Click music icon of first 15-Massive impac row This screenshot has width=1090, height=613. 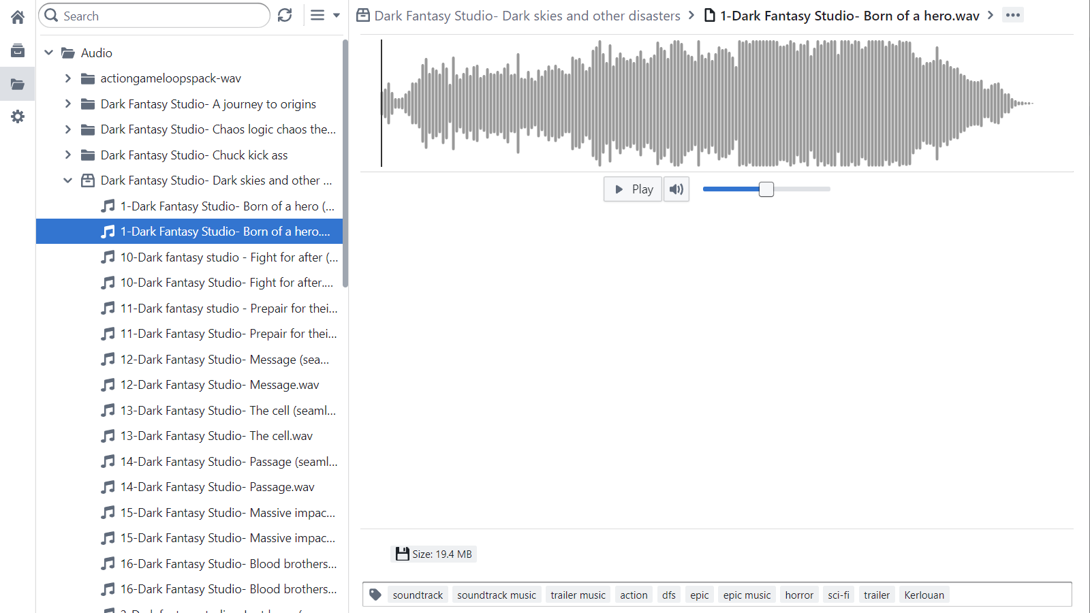[108, 512]
